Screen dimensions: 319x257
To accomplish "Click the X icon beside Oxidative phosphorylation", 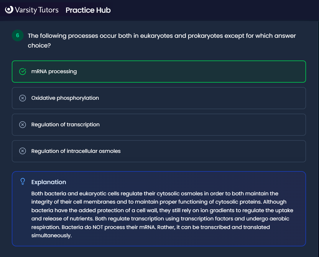I will (x=22, y=98).
